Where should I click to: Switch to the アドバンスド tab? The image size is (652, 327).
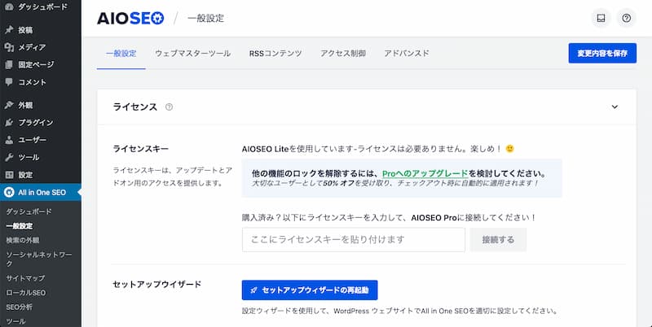click(x=406, y=53)
